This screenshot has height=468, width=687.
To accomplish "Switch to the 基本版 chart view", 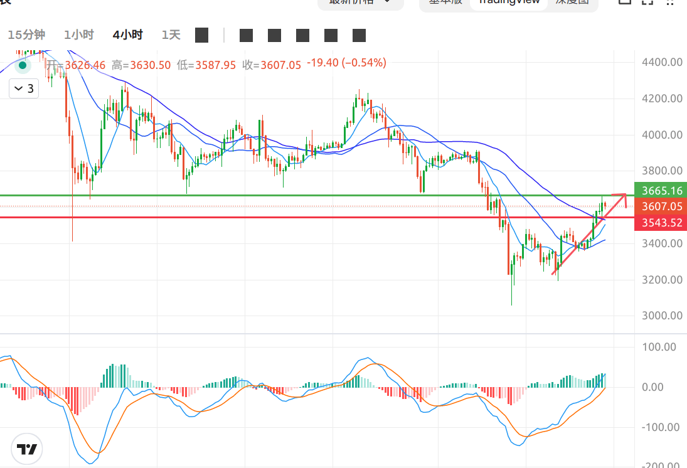I will (445, 2).
